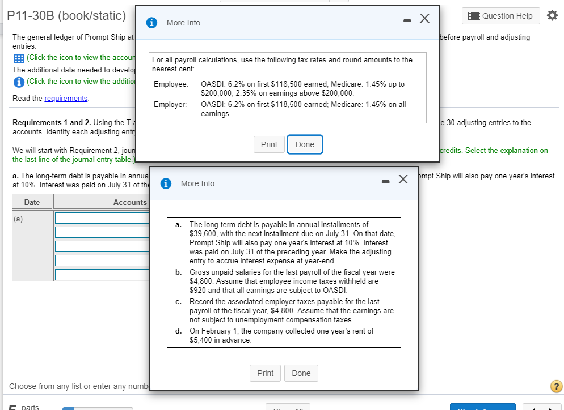Open the requirements link
Screen dimensions: 564x410
66,99
